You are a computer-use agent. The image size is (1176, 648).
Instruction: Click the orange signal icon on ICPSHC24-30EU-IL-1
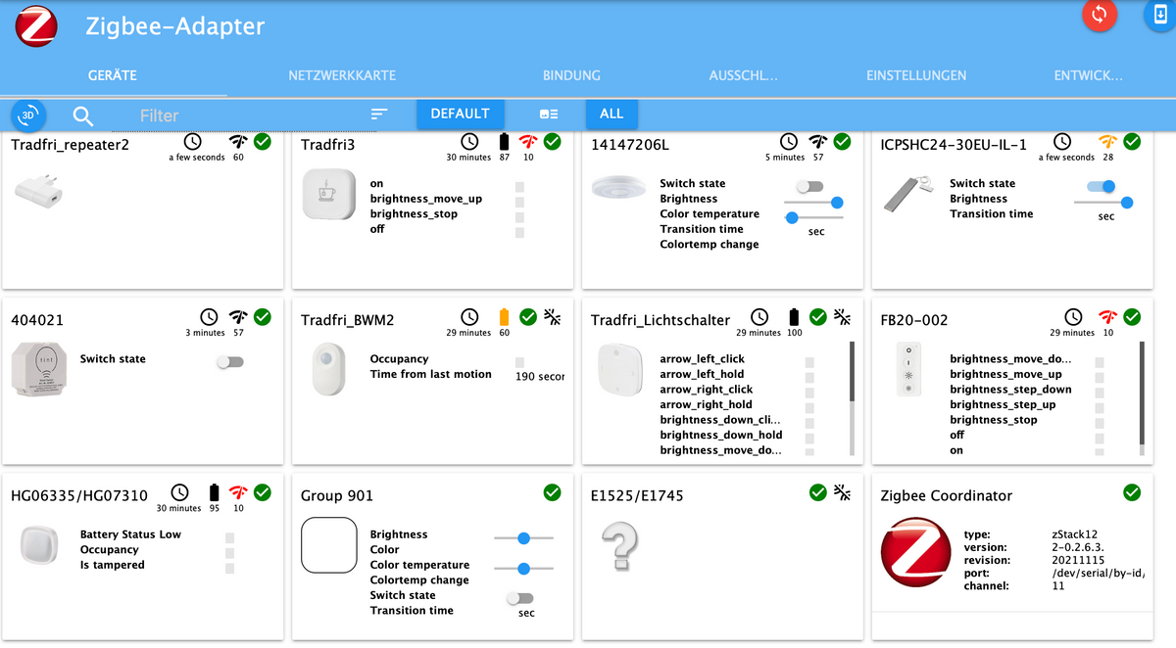(1108, 142)
